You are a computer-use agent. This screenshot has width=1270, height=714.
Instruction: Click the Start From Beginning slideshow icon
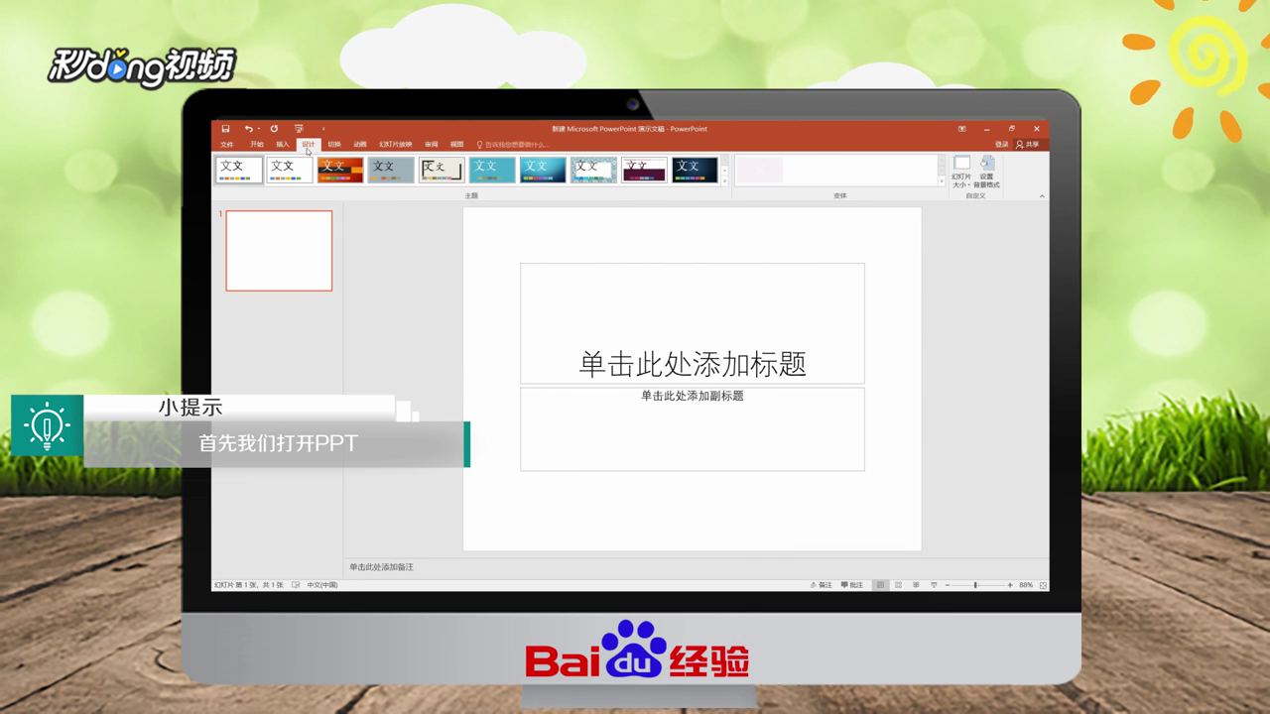299,129
